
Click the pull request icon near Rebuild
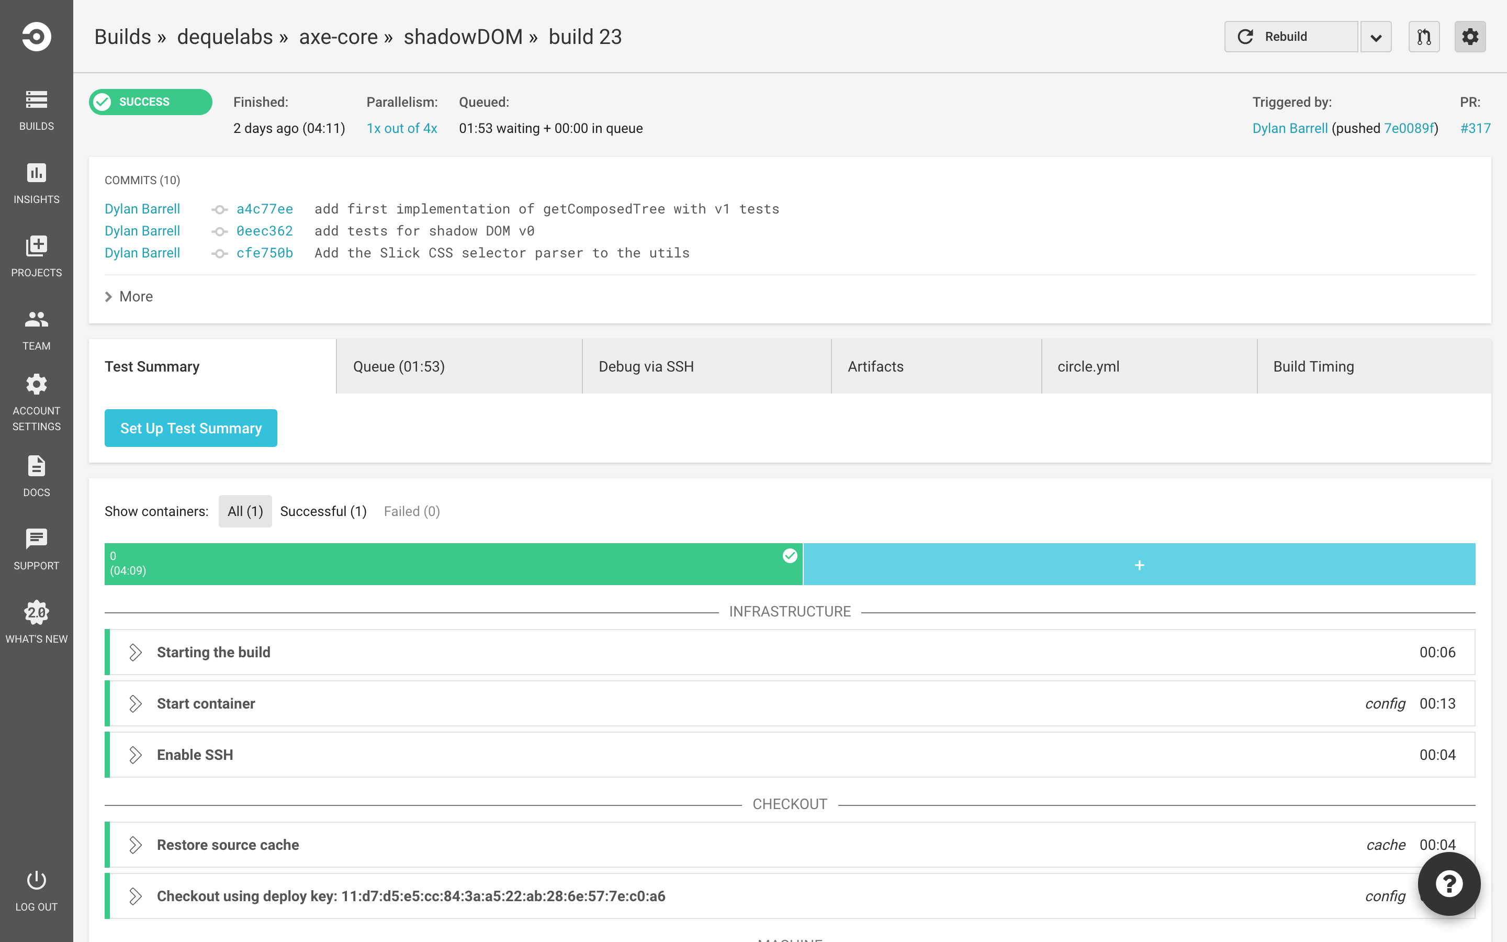pos(1424,36)
